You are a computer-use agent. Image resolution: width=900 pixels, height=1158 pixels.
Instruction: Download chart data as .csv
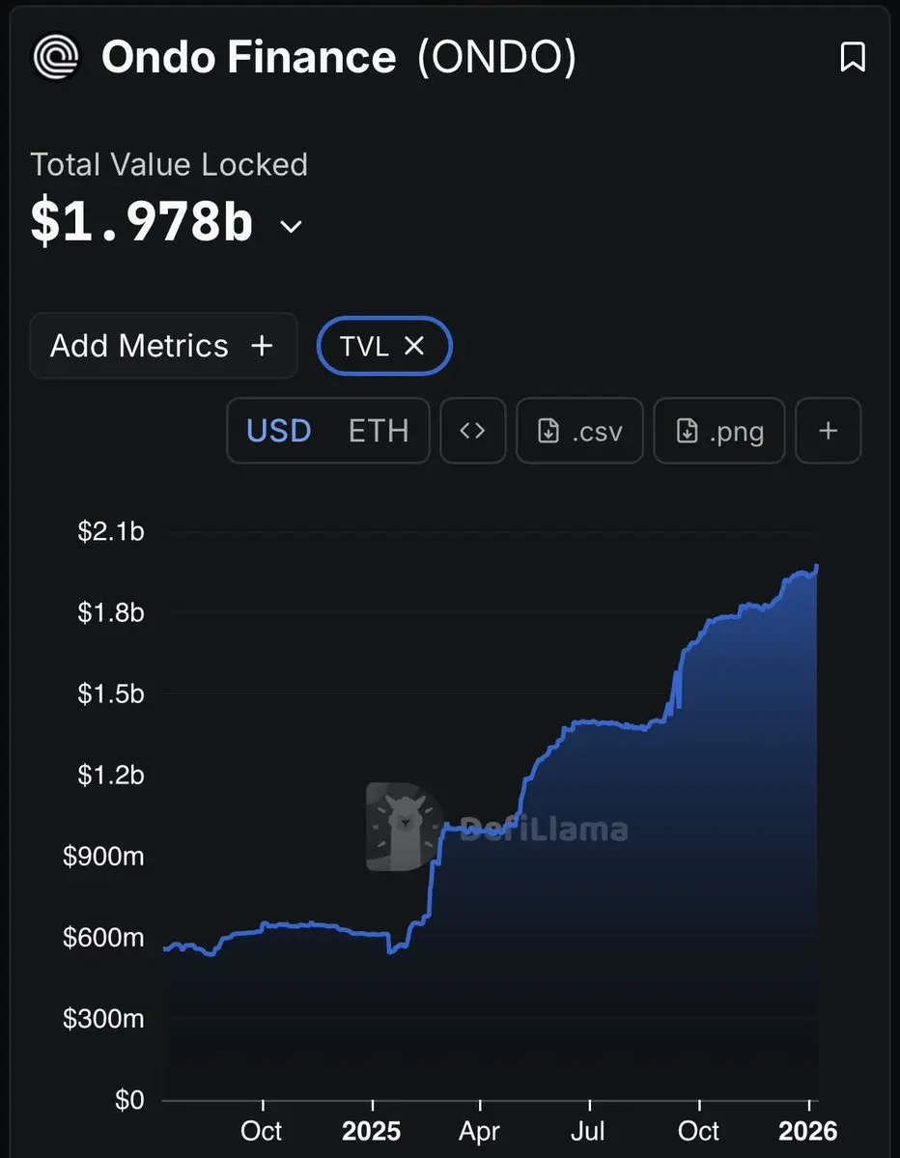(579, 431)
